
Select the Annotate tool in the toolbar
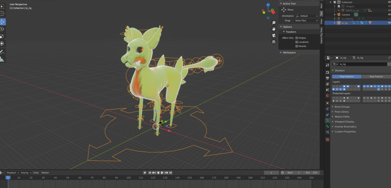[2, 52]
